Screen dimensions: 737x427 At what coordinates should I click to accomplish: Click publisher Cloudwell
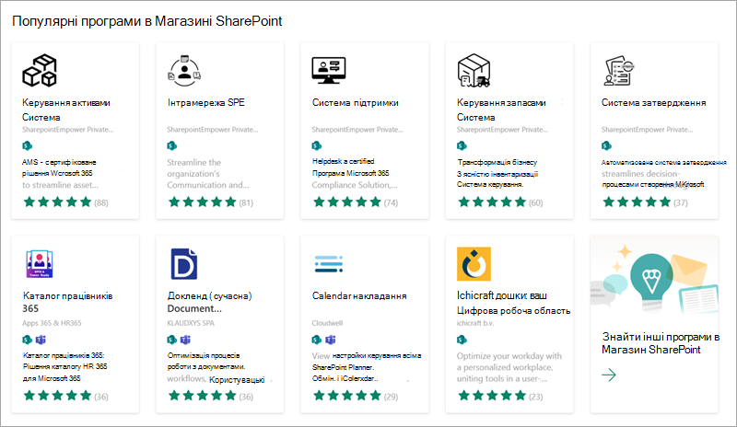[x=328, y=323]
